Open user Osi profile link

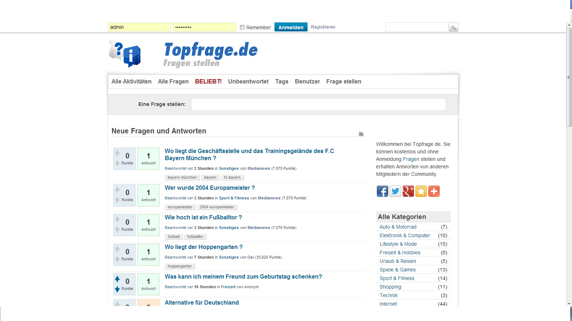tap(251, 257)
